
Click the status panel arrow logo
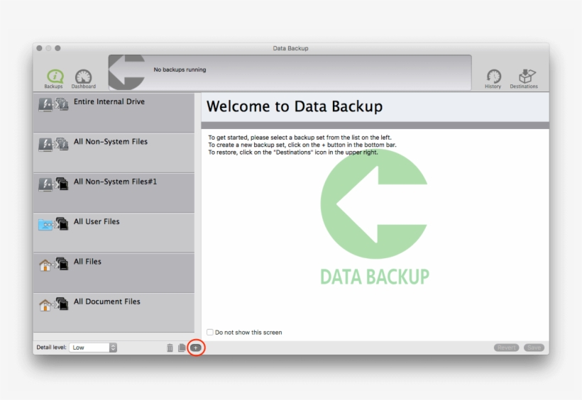click(126, 72)
